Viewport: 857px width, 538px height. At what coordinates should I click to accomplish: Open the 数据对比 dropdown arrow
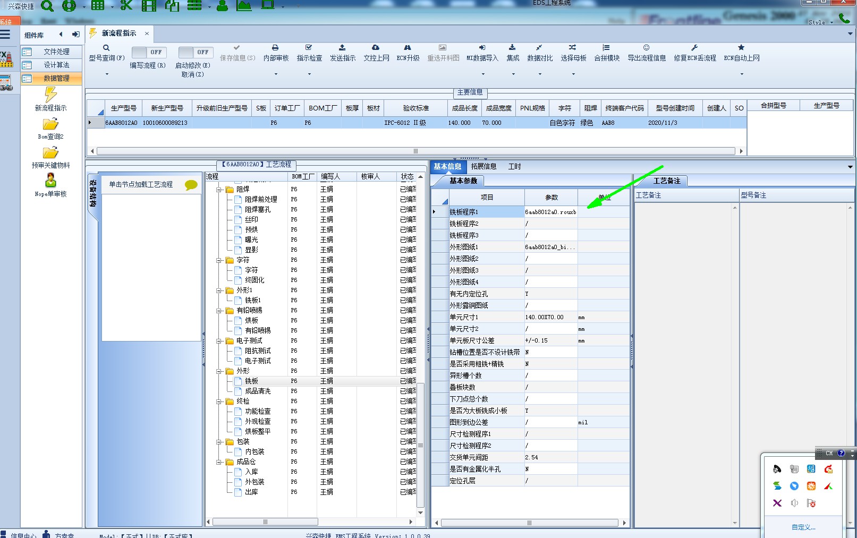coord(539,74)
